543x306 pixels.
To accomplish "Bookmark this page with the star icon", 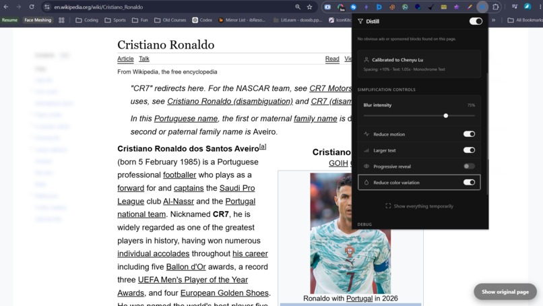I will pyautogui.click(x=310, y=7).
